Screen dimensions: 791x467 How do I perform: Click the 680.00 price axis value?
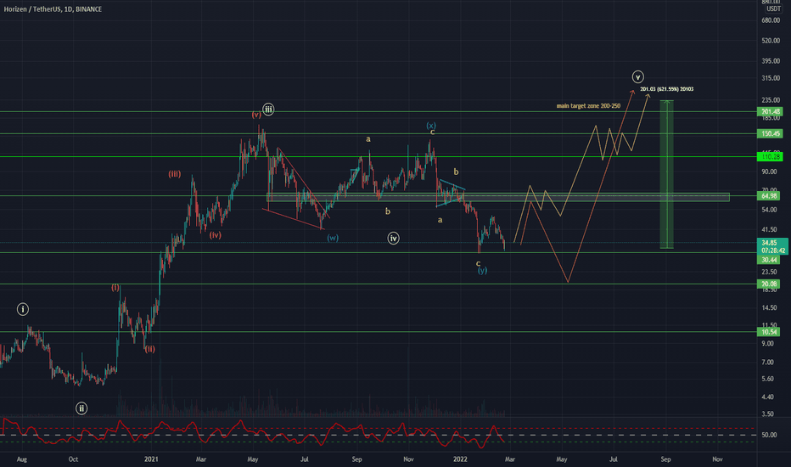click(771, 20)
